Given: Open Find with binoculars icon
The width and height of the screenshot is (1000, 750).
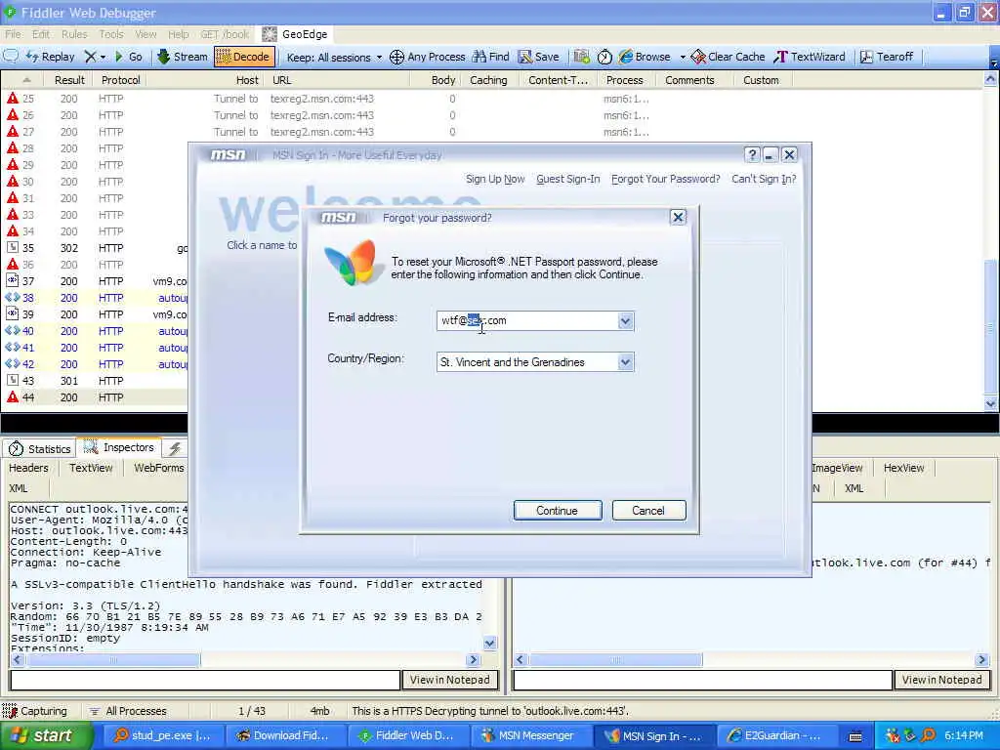Looking at the screenshot, I should tap(490, 57).
